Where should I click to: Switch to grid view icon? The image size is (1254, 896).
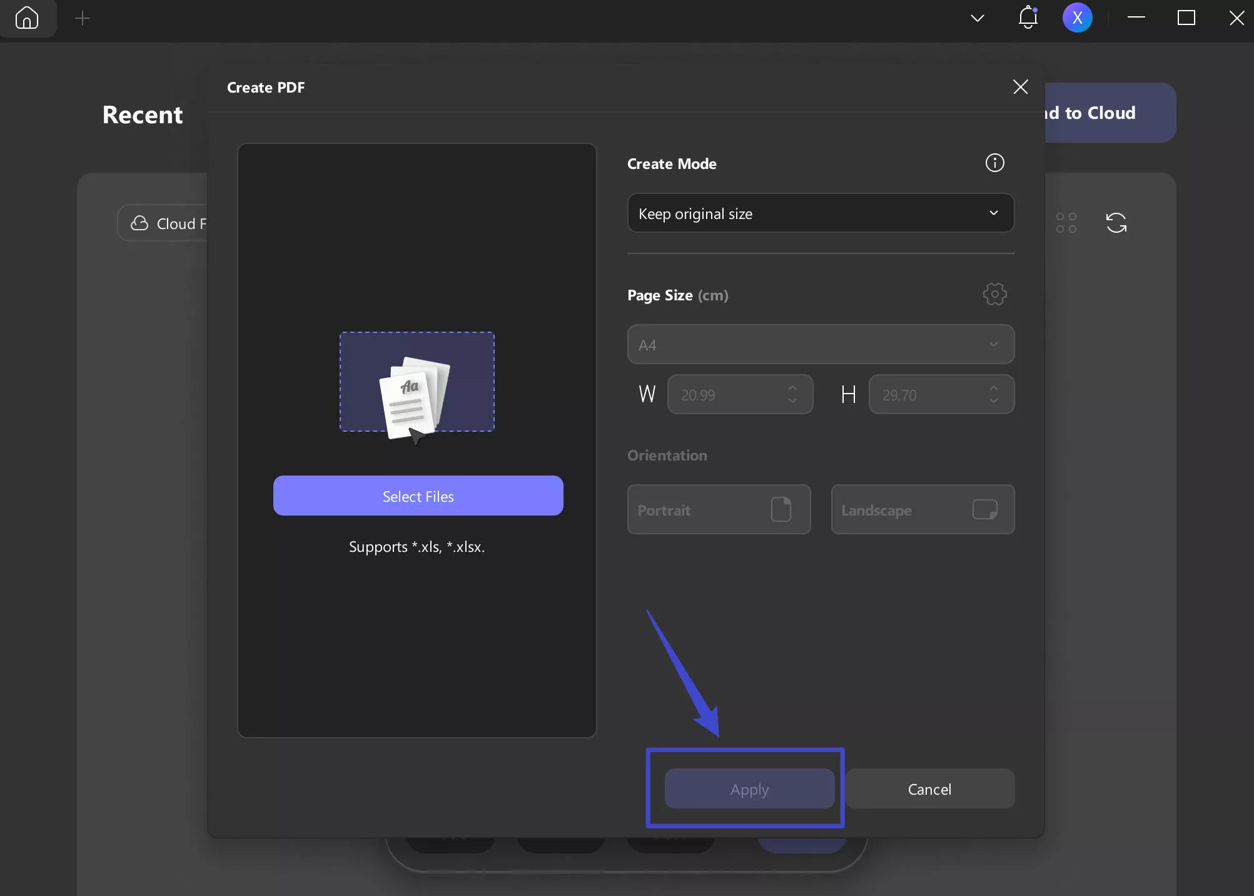pyautogui.click(x=1066, y=223)
